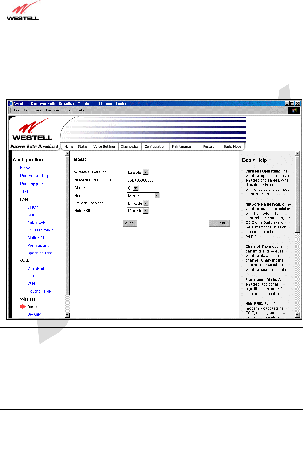Open the Help menu

click(x=80, y=110)
